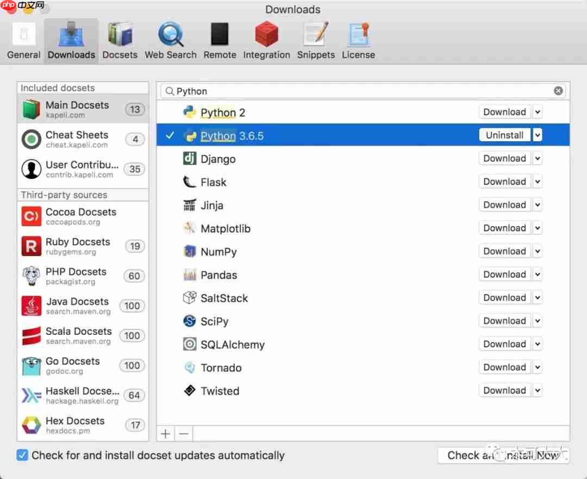Click the PHP Docsets count badge 60
Image resolution: width=587 pixels, height=479 pixels.
point(134,276)
